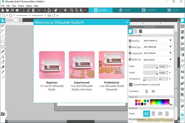Click the Undo arrow icon

pos(40,10)
